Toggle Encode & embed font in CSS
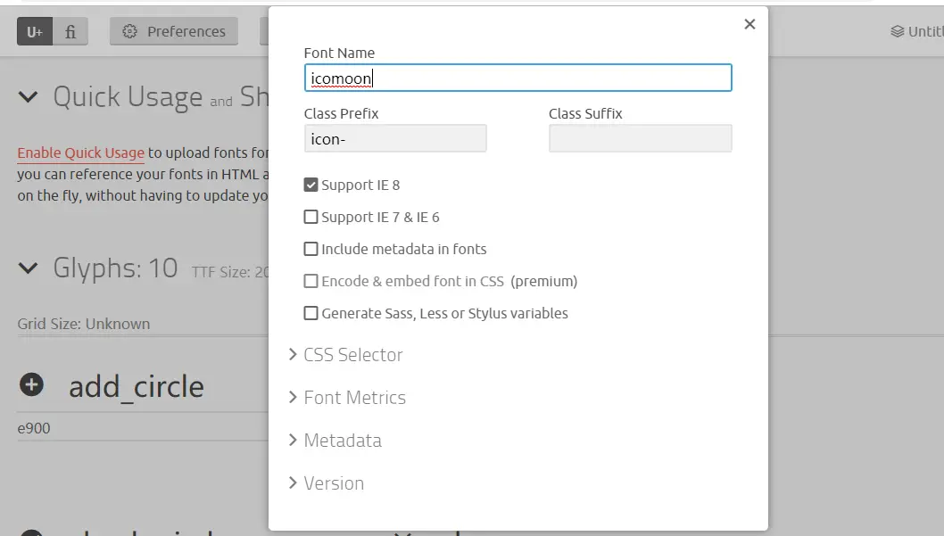 click(x=311, y=282)
